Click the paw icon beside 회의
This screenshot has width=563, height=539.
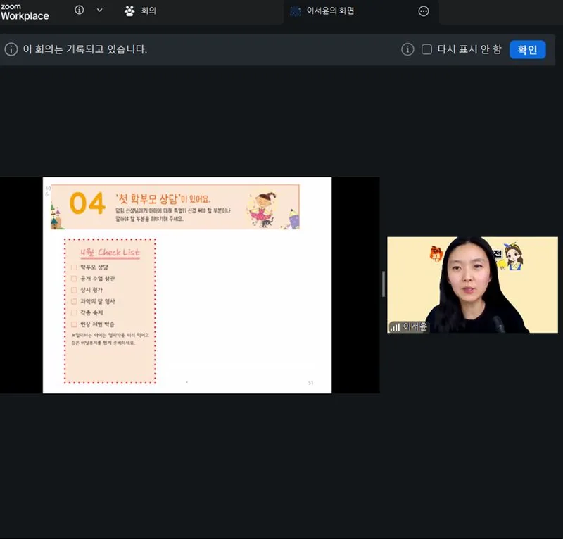[129, 11]
